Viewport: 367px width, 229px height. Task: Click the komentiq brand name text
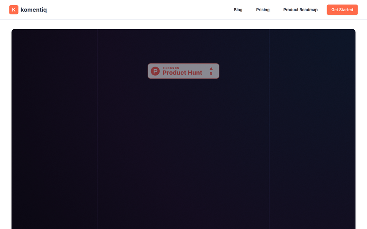coord(34,10)
